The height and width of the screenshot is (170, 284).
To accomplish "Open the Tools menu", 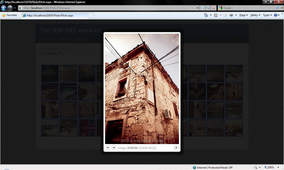I will (x=267, y=15).
